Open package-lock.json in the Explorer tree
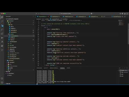 [x=14, y=53]
